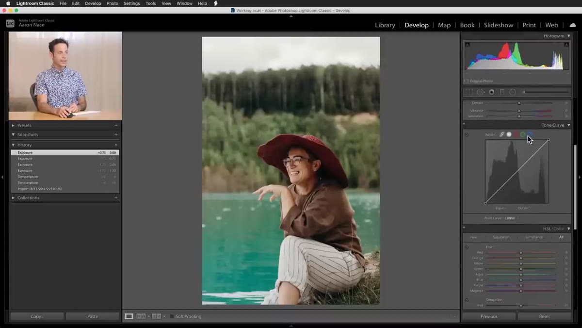Image resolution: width=582 pixels, height=328 pixels.
Task: Switch to the Library module
Action: 385,25
